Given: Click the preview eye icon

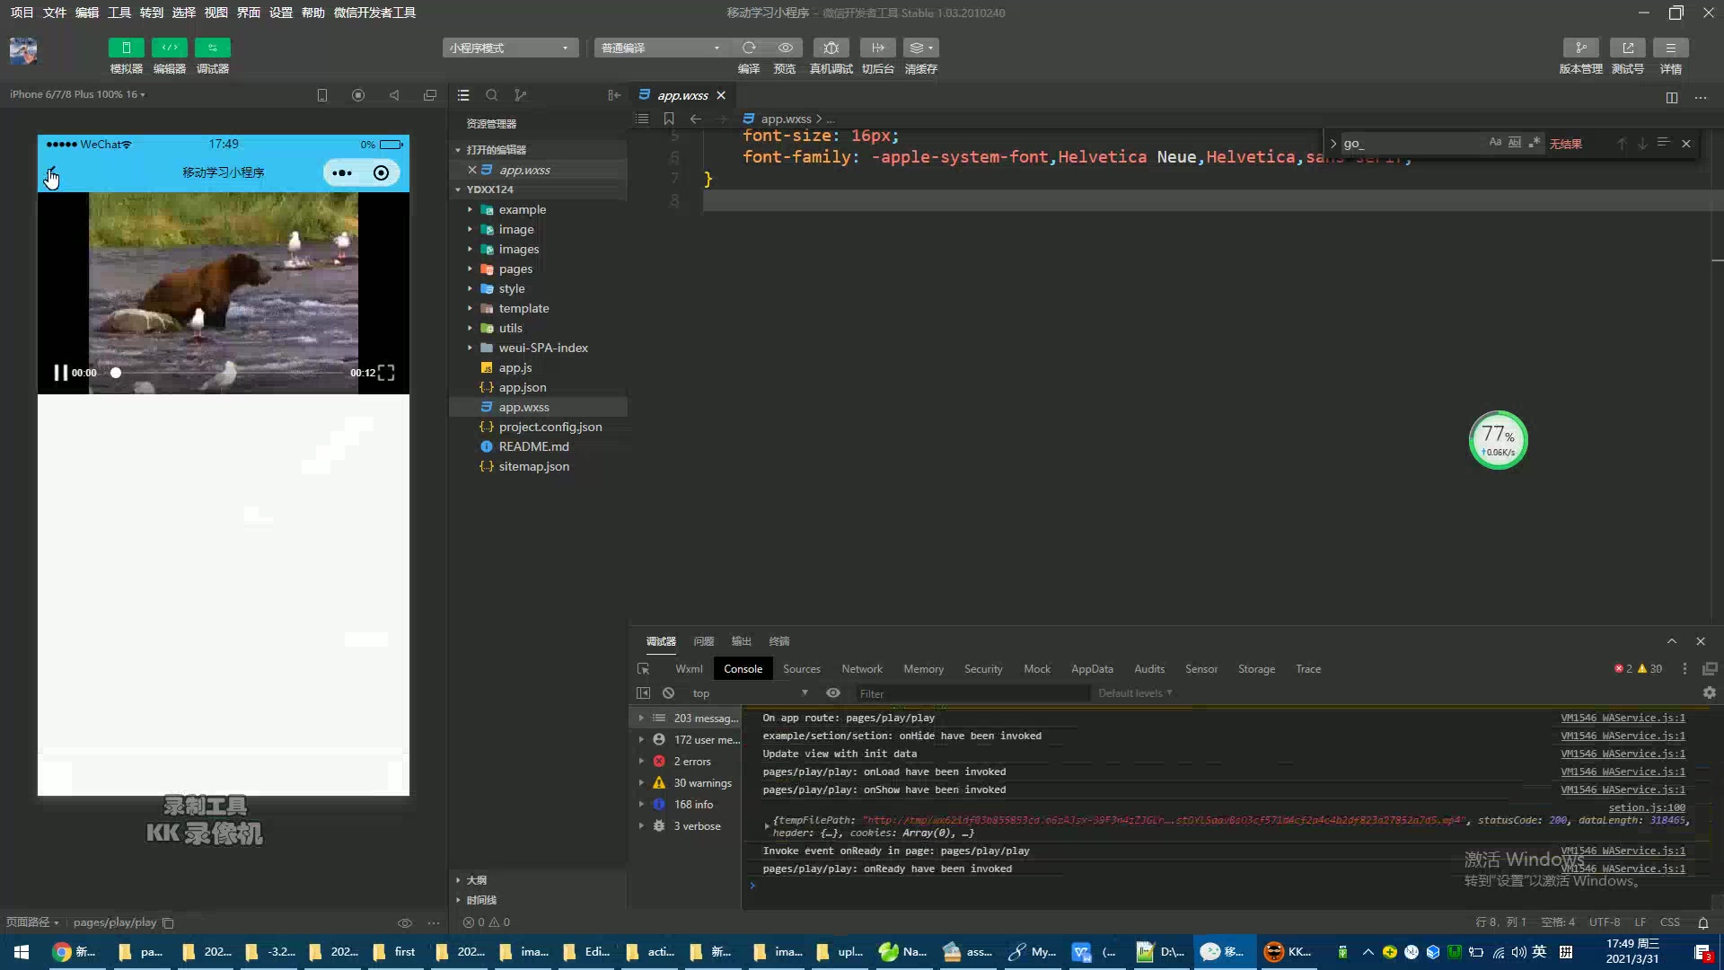Looking at the screenshot, I should [x=785, y=48].
